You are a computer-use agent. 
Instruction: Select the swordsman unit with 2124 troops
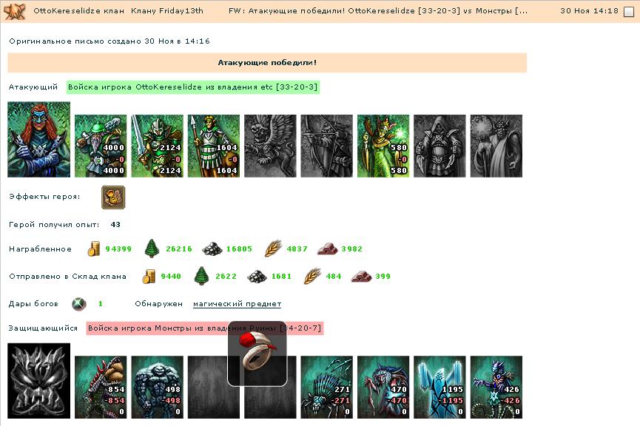157,146
